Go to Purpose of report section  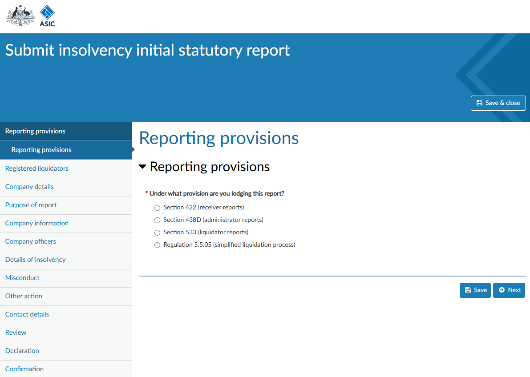click(x=66, y=205)
